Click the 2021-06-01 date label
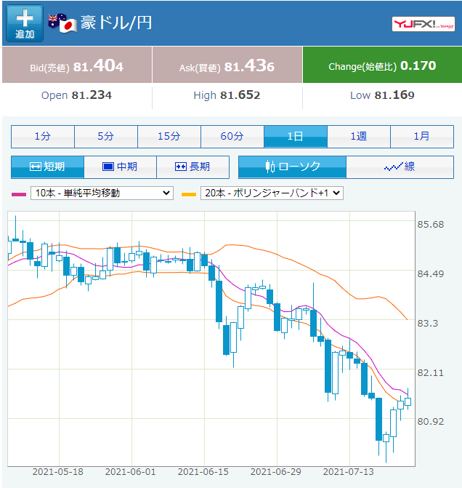This screenshot has width=462, height=488. click(131, 472)
